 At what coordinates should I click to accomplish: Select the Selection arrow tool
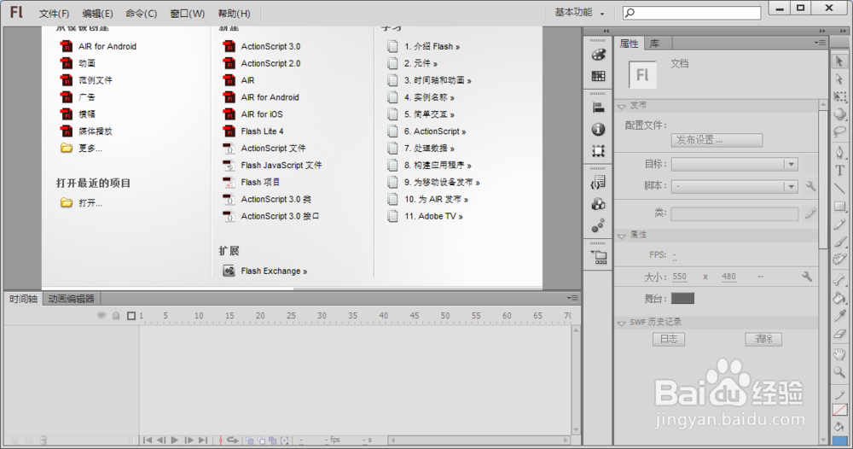[x=839, y=61]
